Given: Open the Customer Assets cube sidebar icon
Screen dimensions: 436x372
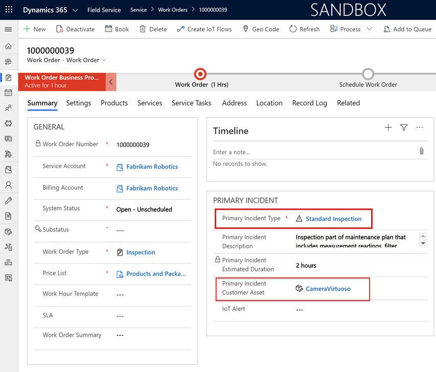Looking at the screenshot, I should coord(9,231).
